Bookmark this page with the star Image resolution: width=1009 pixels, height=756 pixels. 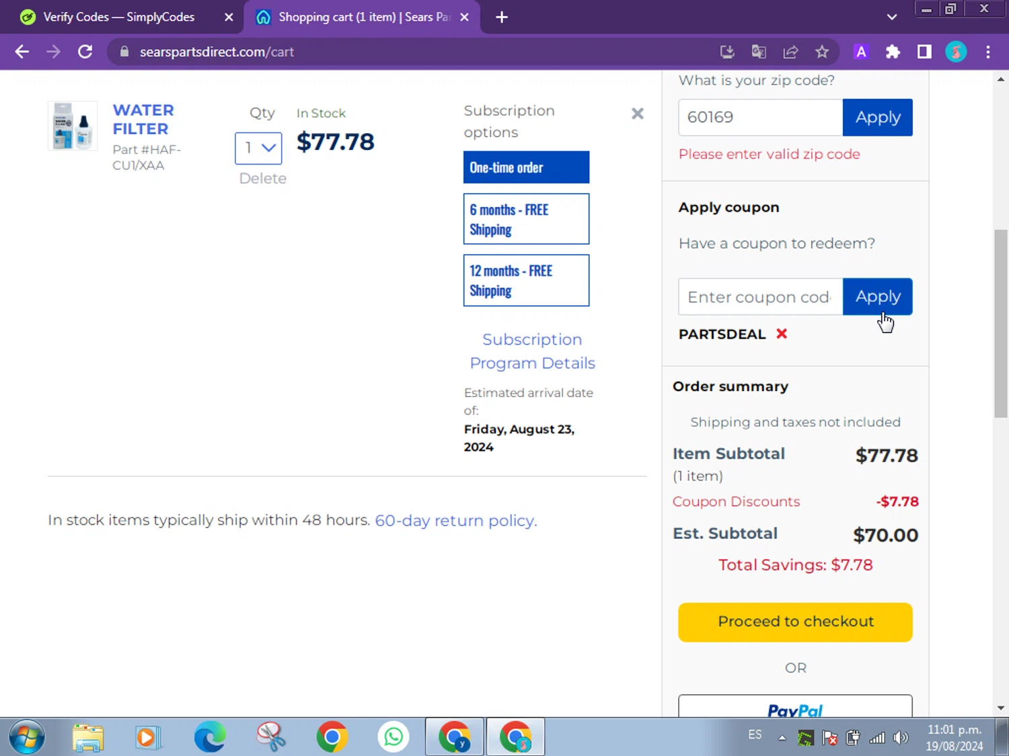click(x=822, y=52)
